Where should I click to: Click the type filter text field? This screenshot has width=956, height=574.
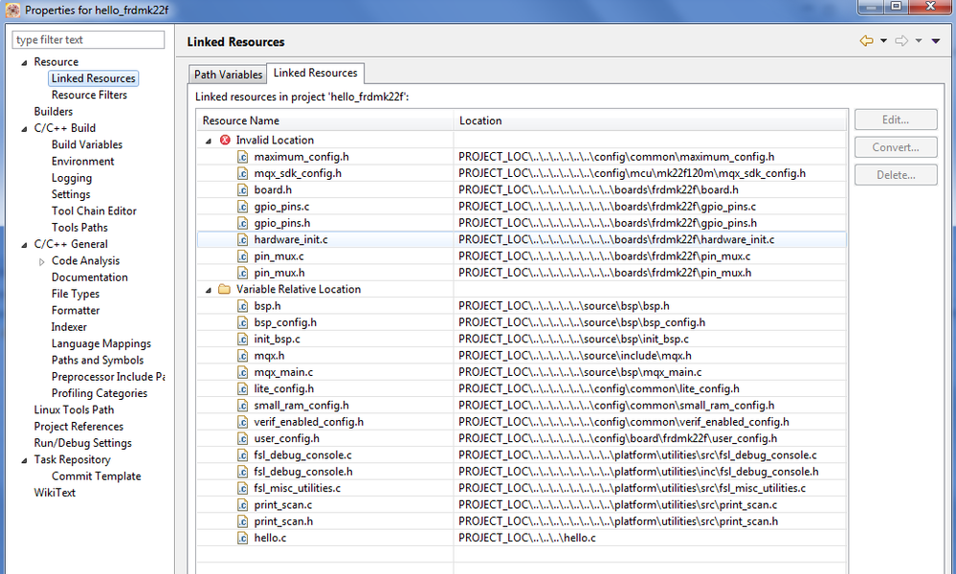pos(88,39)
